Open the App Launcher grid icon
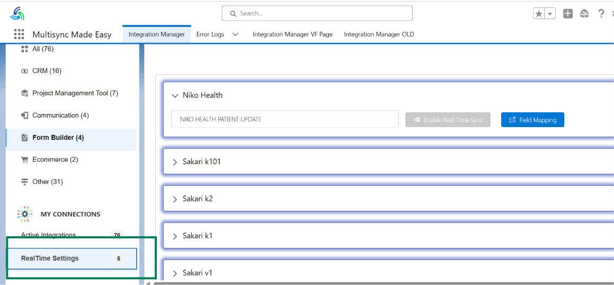The height and width of the screenshot is (285, 614). 19,34
